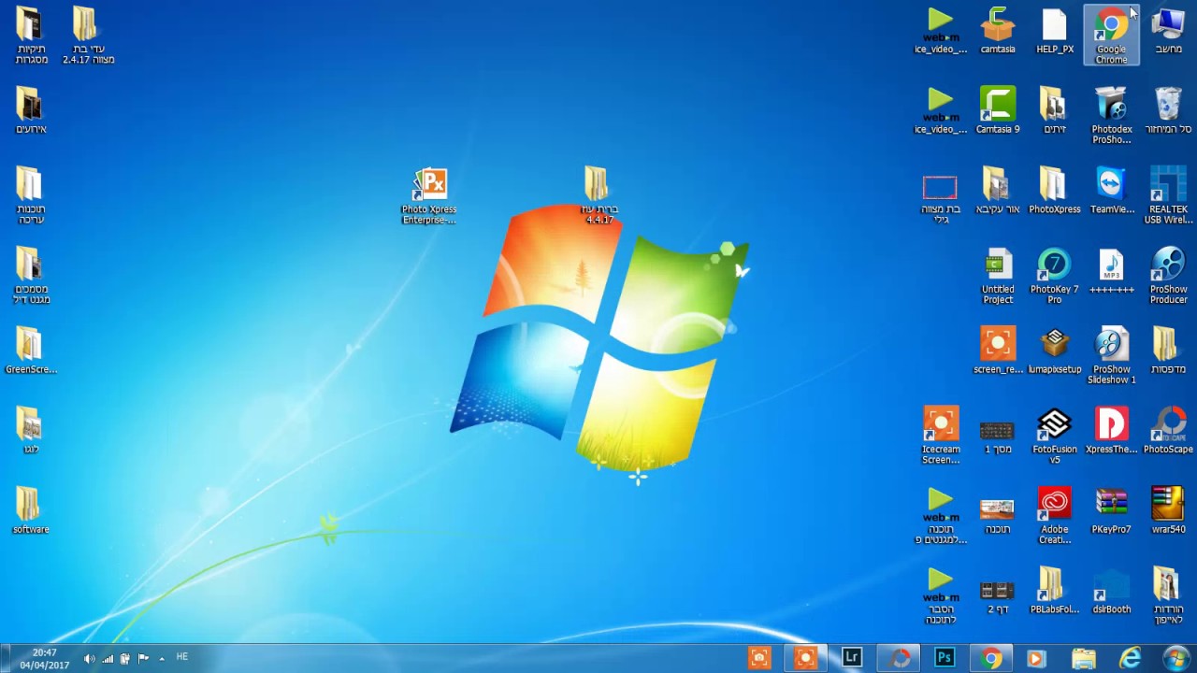This screenshot has width=1197, height=673.
Task: Open the Recycle Bin סל המיחזור
Action: (x=1169, y=110)
